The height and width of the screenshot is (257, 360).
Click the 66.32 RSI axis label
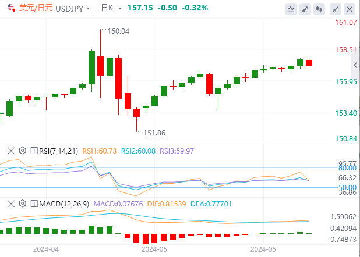[x=347, y=178]
